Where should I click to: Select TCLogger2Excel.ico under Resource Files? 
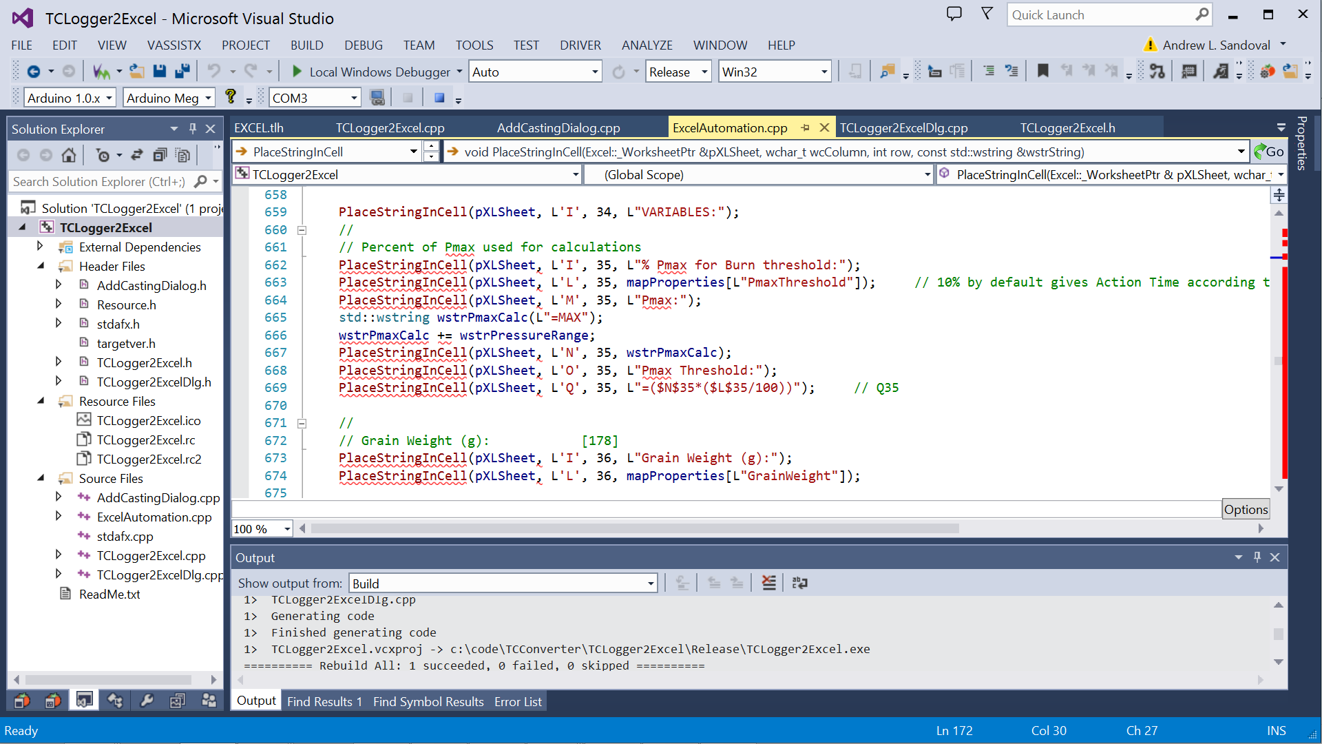(149, 420)
